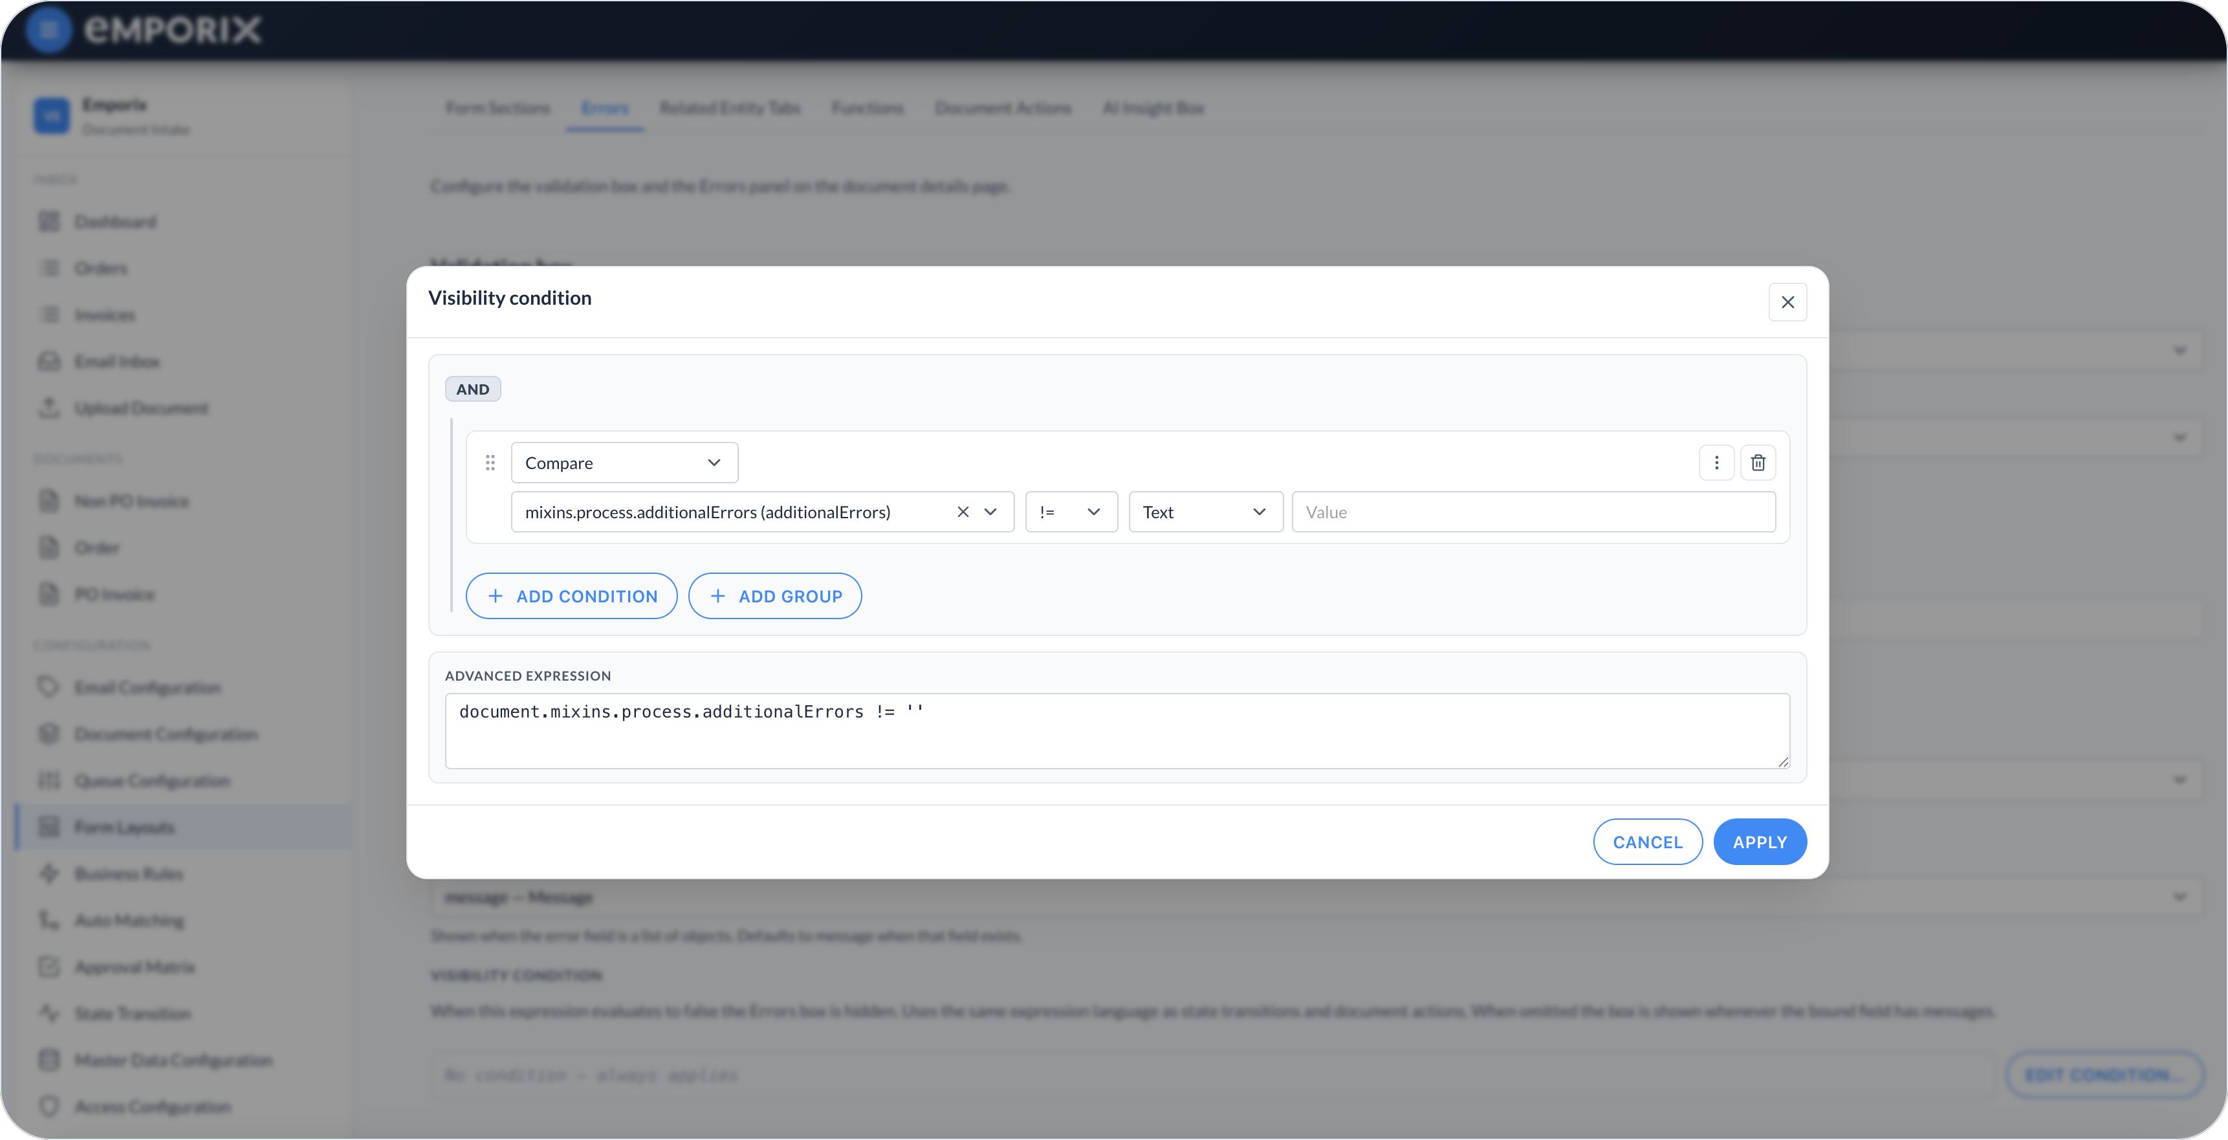This screenshot has height=1140, width=2228.
Task: Click the Emporix Document Intake tenant logo
Action: click(x=51, y=116)
